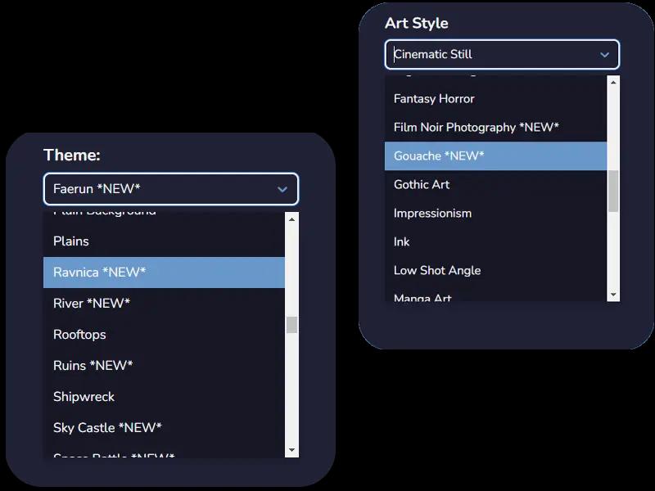This screenshot has width=655, height=491.
Task: Click the down arrow on Theme list scrollbar
Action: tap(291, 451)
